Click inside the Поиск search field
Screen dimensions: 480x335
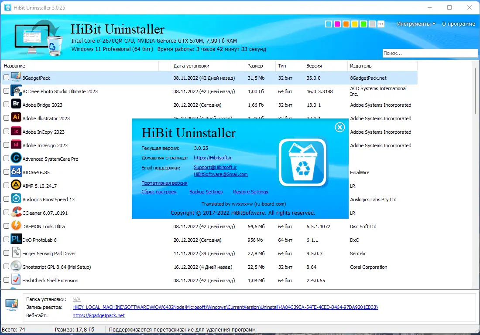(430, 53)
